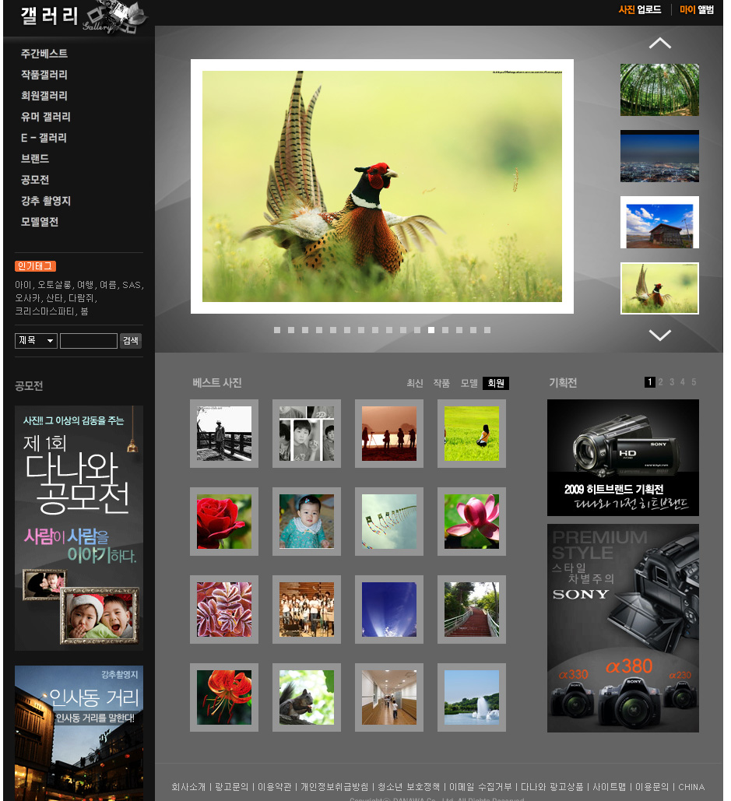Open the 모델열전 menu
Image resolution: width=731 pixels, height=801 pixels.
40,221
